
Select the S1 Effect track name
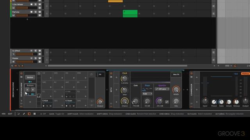pos(16,51)
